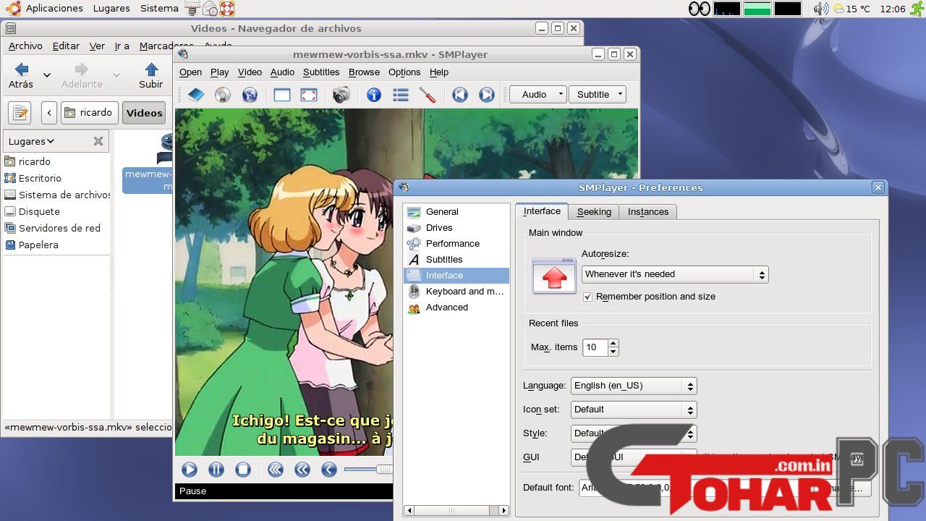Select General category in Preferences list
The image size is (926, 521).
(x=456, y=212)
